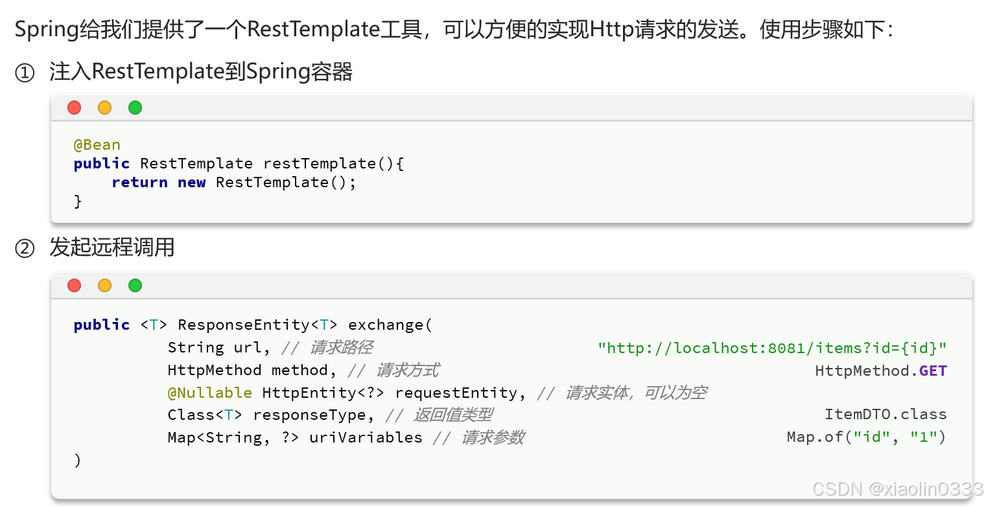
Task: Click the @Nullable annotation
Action: 210,393
